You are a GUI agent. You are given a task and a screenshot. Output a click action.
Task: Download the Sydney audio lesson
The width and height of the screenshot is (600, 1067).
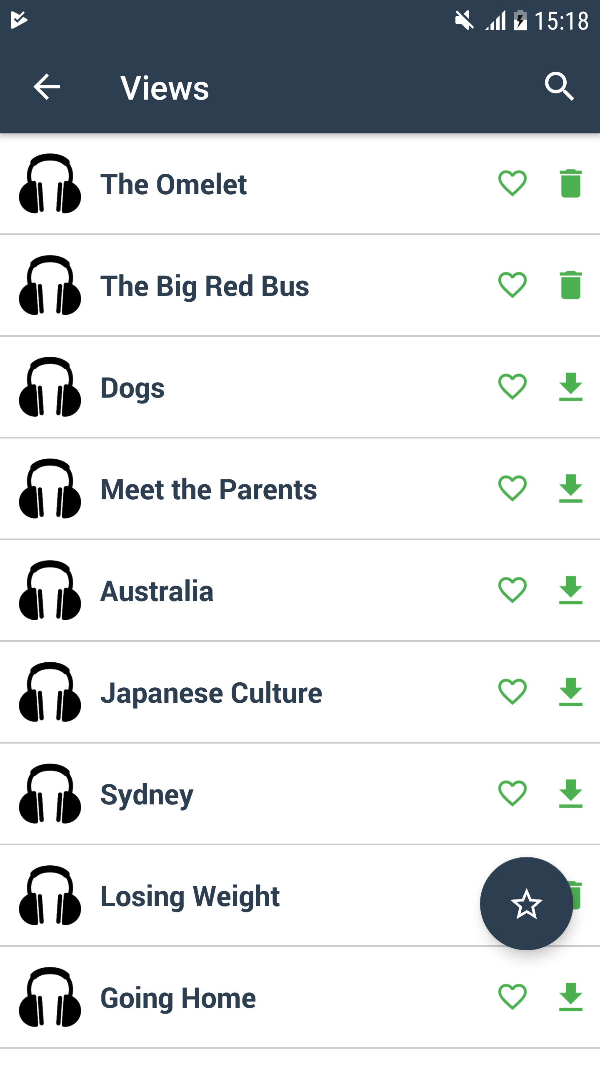[x=570, y=794]
